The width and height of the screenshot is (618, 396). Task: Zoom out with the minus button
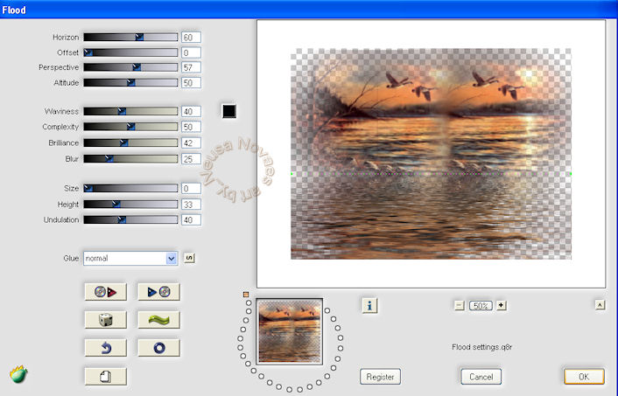pyautogui.click(x=460, y=305)
